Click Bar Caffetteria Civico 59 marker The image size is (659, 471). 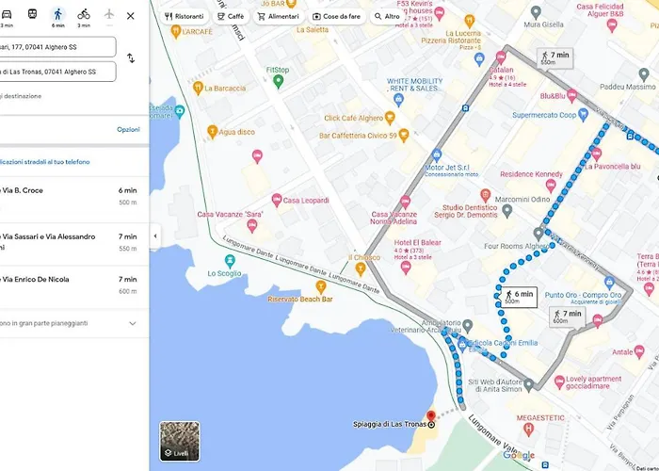pyautogui.click(x=404, y=136)
